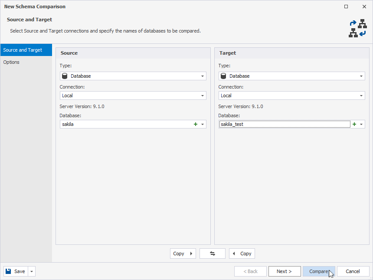373x280 pixels.
Task: Click the Source type database cylinder icon
Action: (65, 76)
